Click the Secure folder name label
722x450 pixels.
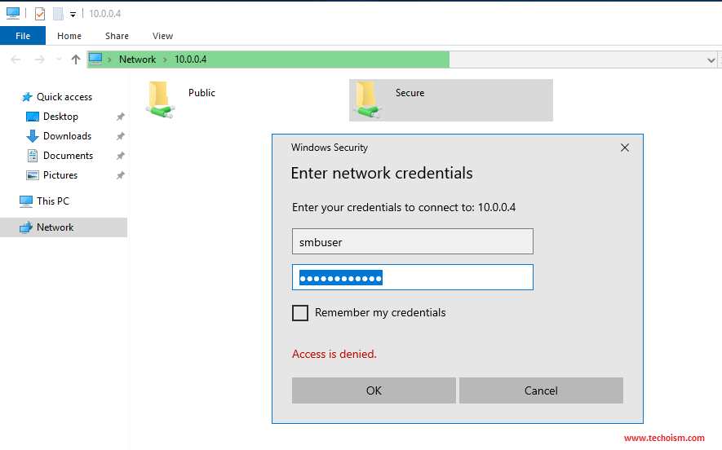point(410,92)
